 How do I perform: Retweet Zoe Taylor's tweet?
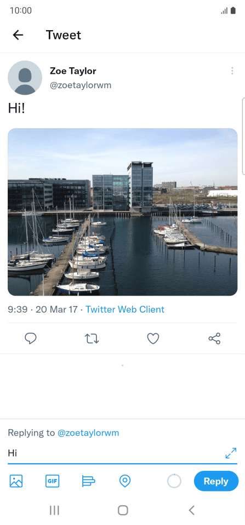[x=92, y=338]
